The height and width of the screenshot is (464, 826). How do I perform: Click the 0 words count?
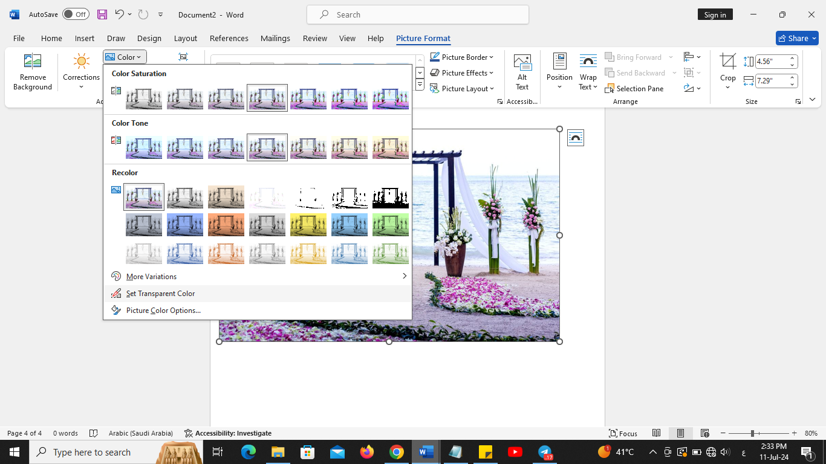click(65, 433)
